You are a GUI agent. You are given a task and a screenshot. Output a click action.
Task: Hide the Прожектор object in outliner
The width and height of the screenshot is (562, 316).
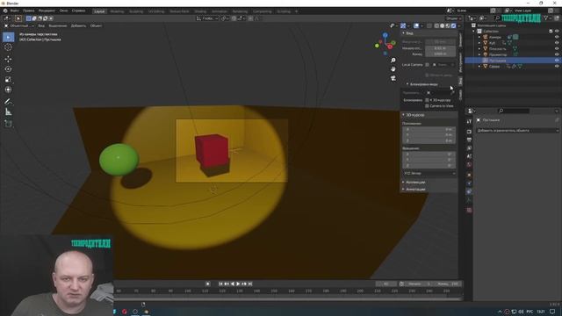point(557,54)
